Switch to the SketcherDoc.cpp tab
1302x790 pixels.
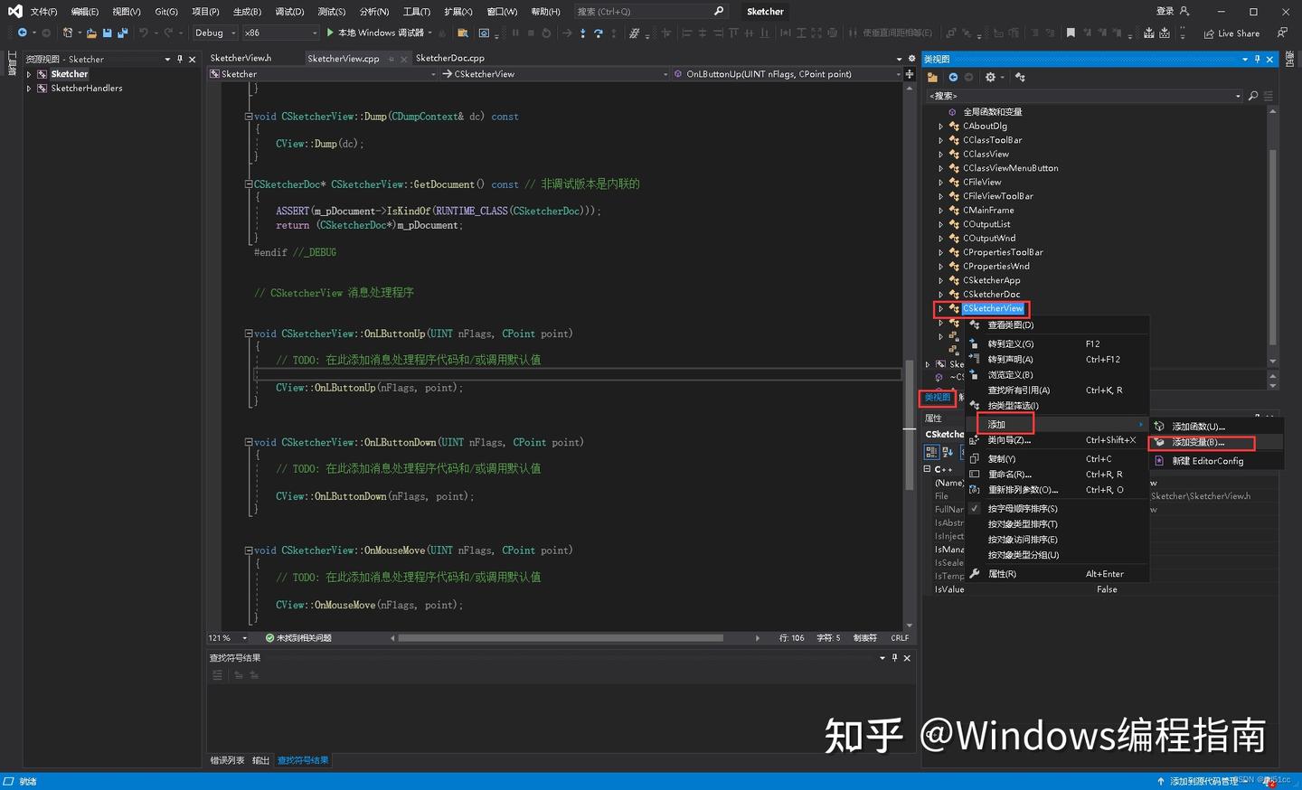(x=448, y=58)
